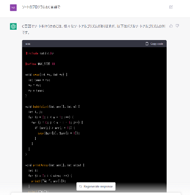The image size is (190, 195).
Task: Click the green ChatGPT logo avatar
Action: pos(13,26)
